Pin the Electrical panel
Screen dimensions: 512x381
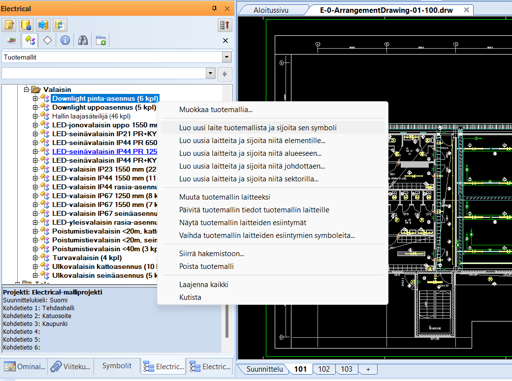(214, 9)
